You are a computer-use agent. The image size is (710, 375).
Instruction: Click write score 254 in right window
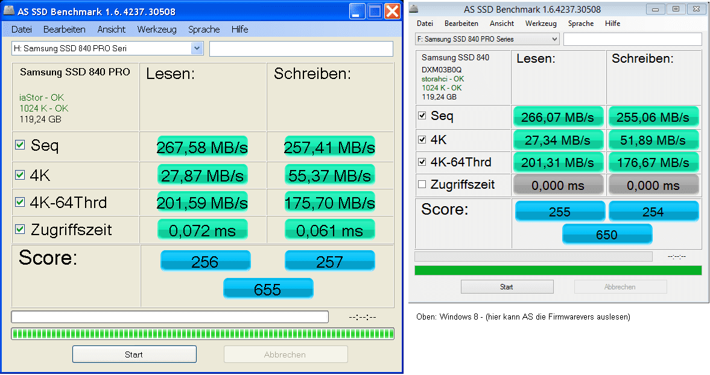pyautogui.click(x=653, y=211)
